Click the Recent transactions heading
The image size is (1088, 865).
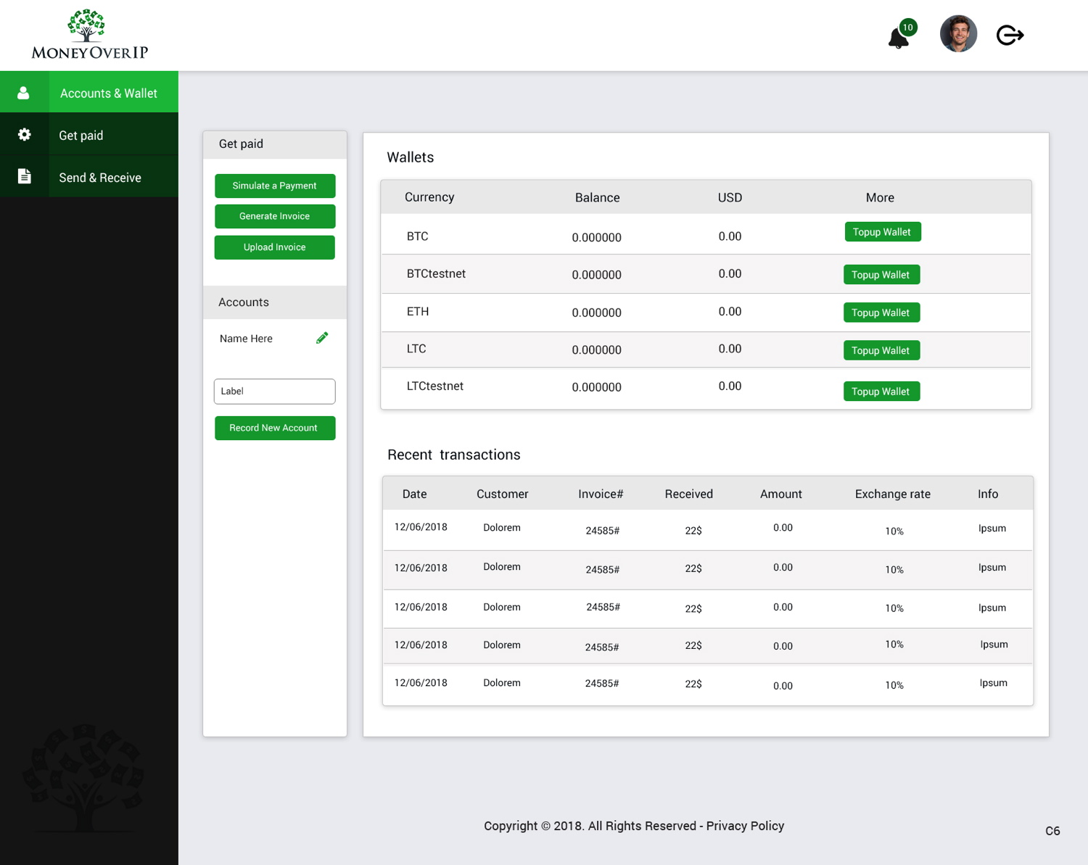coord(453,455)
